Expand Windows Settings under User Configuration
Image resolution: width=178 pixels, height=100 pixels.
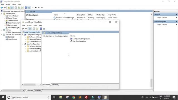click(25, 49)
